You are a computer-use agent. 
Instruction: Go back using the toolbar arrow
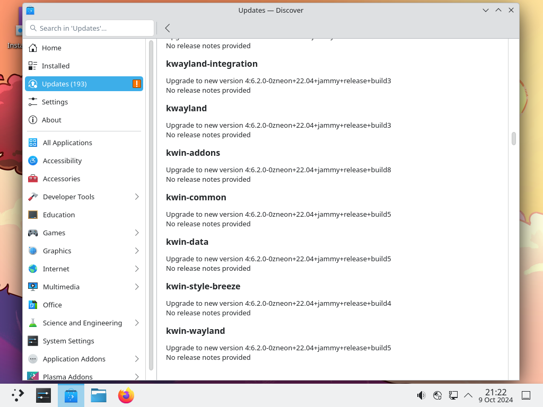(x=168, y=28)
